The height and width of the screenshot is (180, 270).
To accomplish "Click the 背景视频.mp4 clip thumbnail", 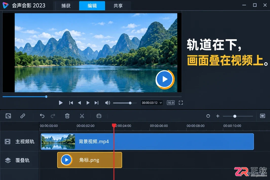I will (x=58, y=141).
